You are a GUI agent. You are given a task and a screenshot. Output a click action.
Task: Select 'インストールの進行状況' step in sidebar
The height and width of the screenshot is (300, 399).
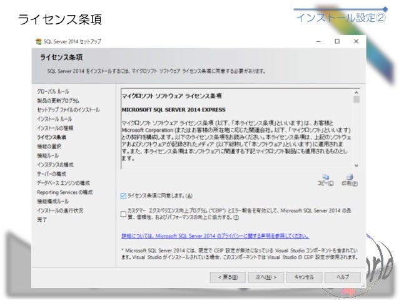point(60,211)
